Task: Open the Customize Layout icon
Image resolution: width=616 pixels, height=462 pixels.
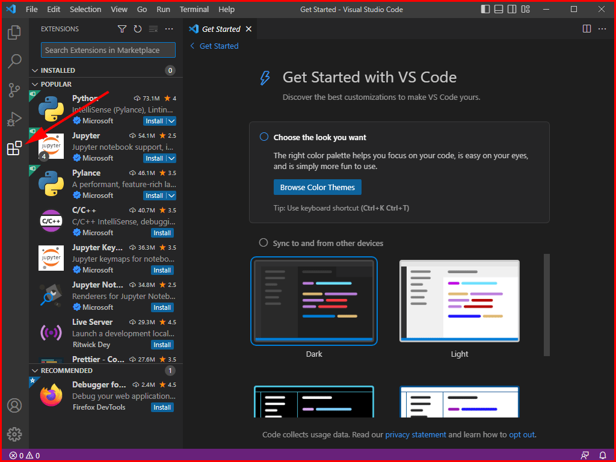Action: pyautogui.click(x=526, y=10)
